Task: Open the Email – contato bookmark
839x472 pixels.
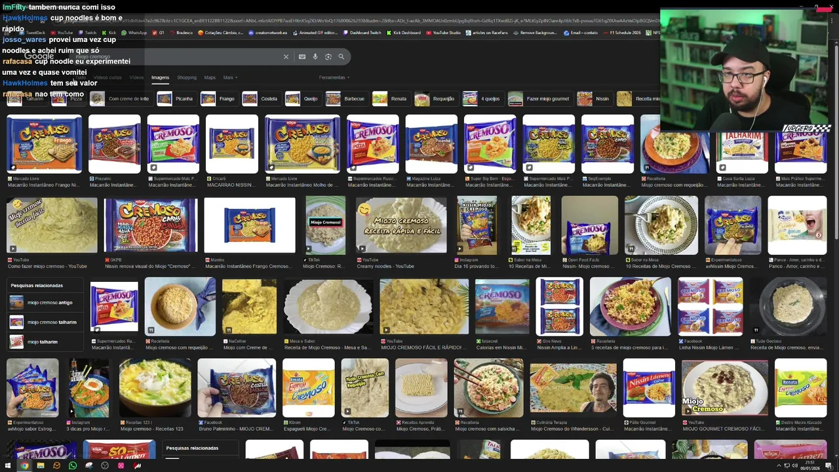Action: 581,33
